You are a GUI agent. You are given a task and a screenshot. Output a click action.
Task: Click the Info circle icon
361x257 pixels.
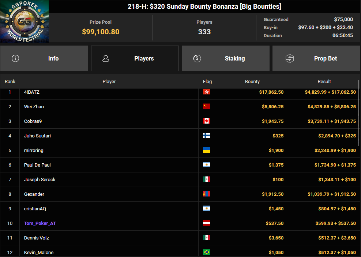coord(15,58)
